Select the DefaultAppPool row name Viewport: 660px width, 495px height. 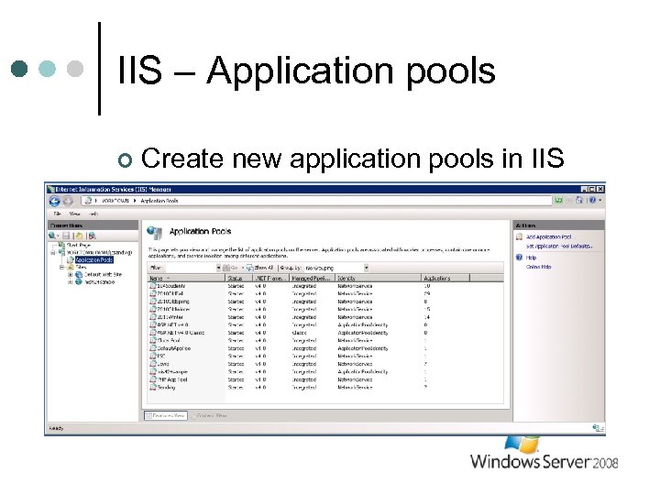point(174,348)
